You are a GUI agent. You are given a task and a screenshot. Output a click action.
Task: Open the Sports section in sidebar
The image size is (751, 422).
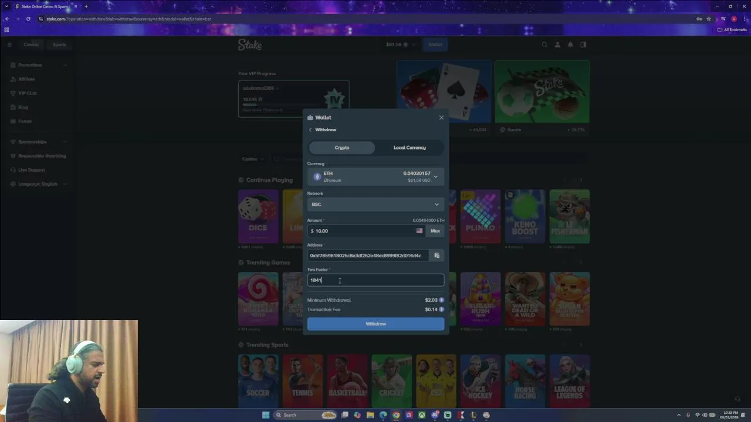pyautogui.click(x=59, y=45)
